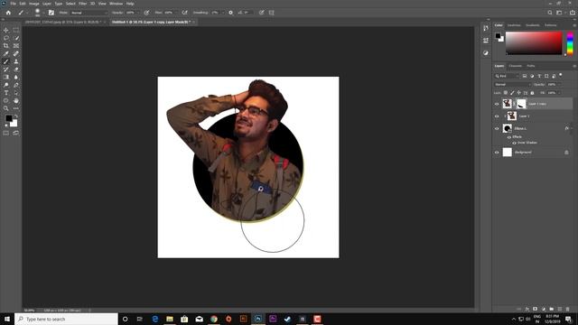Select the Dodge tool
The width and height of the screenshot is (578, 325).
point(6,85)
